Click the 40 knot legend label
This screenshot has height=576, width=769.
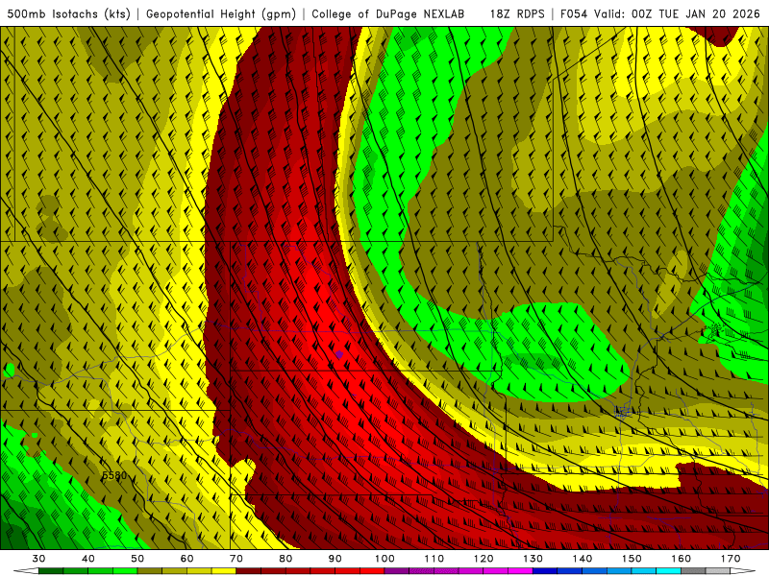pyautogui.click(x=88, y=559)
